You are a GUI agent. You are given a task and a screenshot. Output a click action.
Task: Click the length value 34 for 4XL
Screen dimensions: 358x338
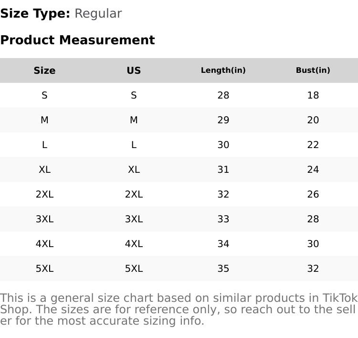pos(223,244)
